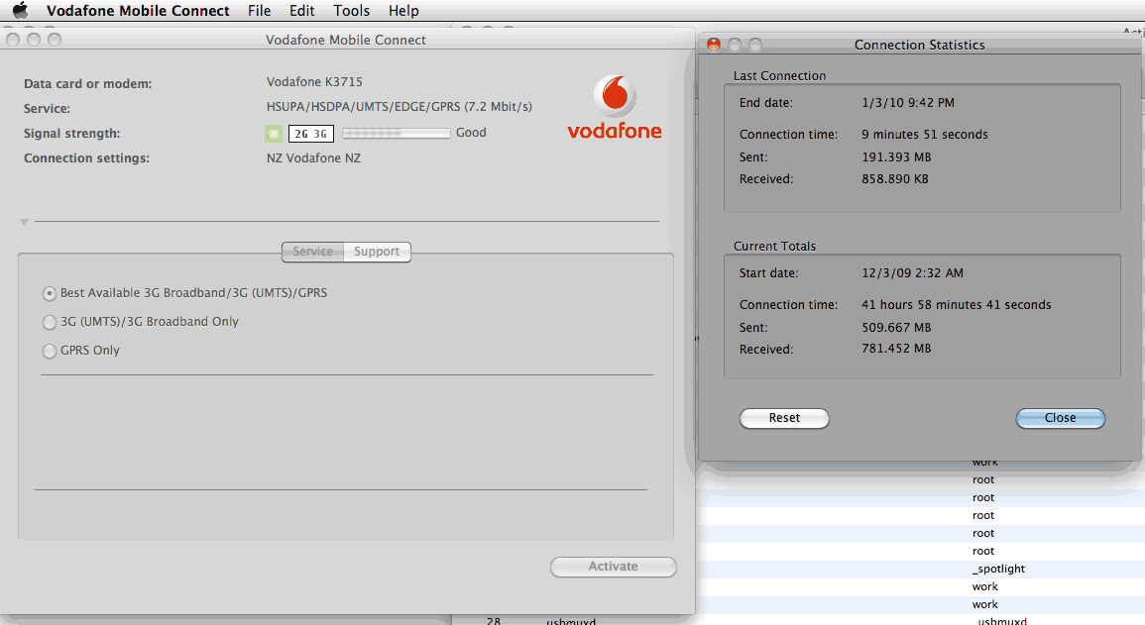The width and height of the screenshot is (1145, 625).
Task: Open the Tools menu
Action: click(351, 10)
